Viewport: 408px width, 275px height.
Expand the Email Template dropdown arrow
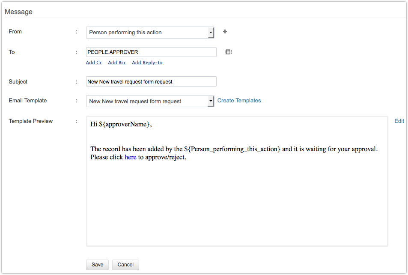tap(211, 101)
